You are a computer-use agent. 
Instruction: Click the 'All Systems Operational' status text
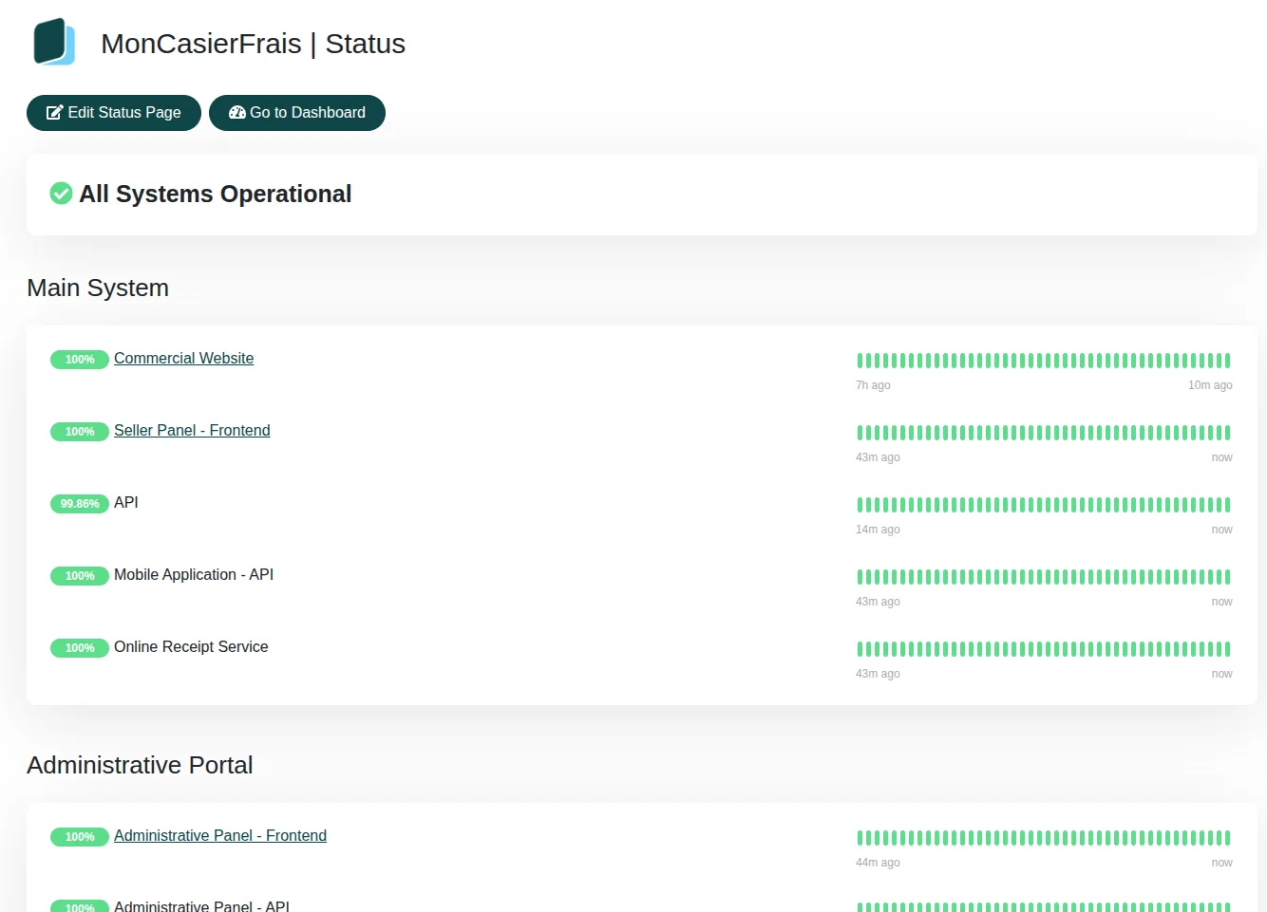pos(216,194)
